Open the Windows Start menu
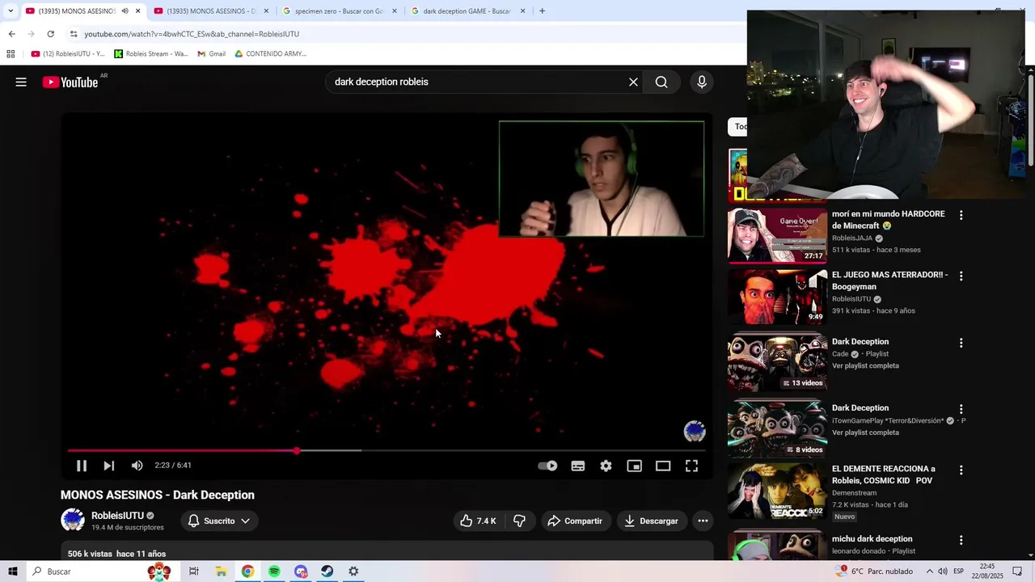The image size is (1035, 582). [x=12, y=571]
